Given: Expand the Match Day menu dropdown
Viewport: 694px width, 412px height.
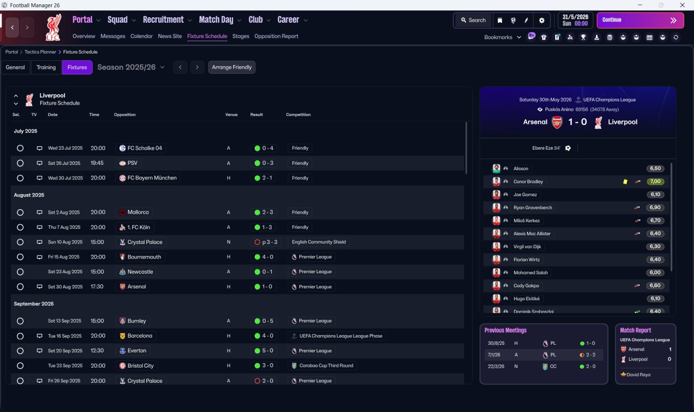Looking at the screenshot, I should tap(239, 21).
